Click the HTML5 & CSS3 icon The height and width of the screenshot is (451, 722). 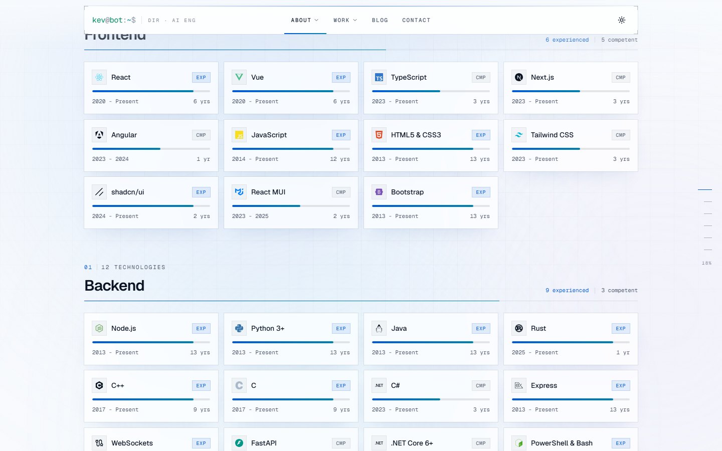point(379,135)
